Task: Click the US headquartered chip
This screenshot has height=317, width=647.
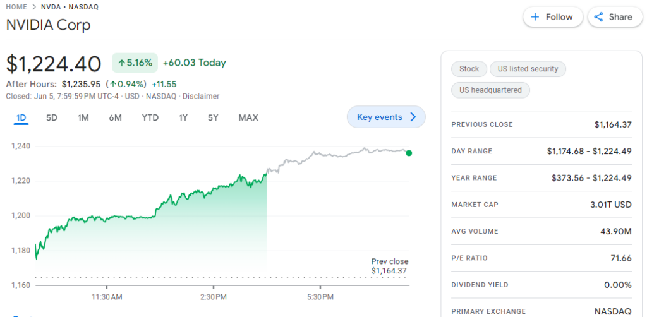Action: pos(490,90)
